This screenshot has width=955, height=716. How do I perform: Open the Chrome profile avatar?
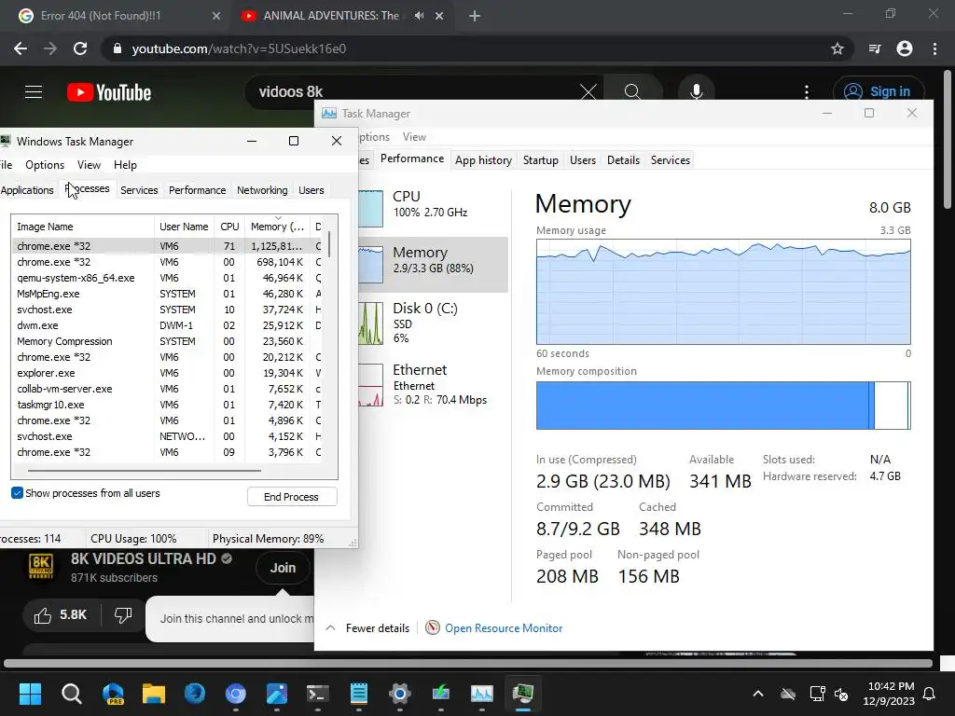coord(905,48)
